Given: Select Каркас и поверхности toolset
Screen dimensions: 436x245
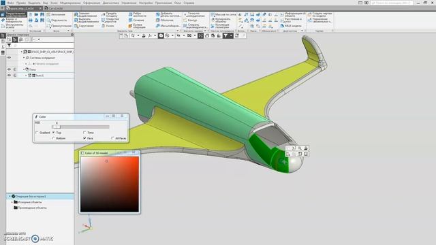Looking at the screenshot, I should click(14, 20).
